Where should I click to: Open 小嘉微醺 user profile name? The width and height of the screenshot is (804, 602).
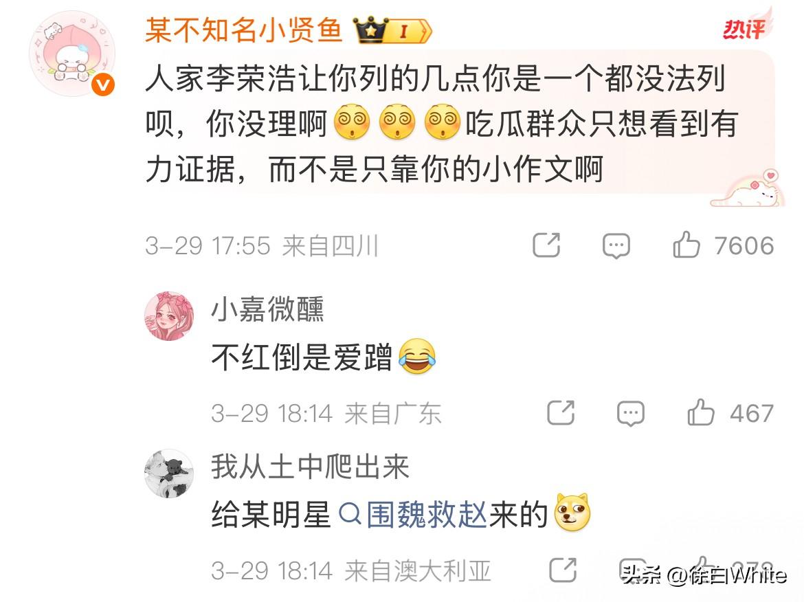(268, 309)
